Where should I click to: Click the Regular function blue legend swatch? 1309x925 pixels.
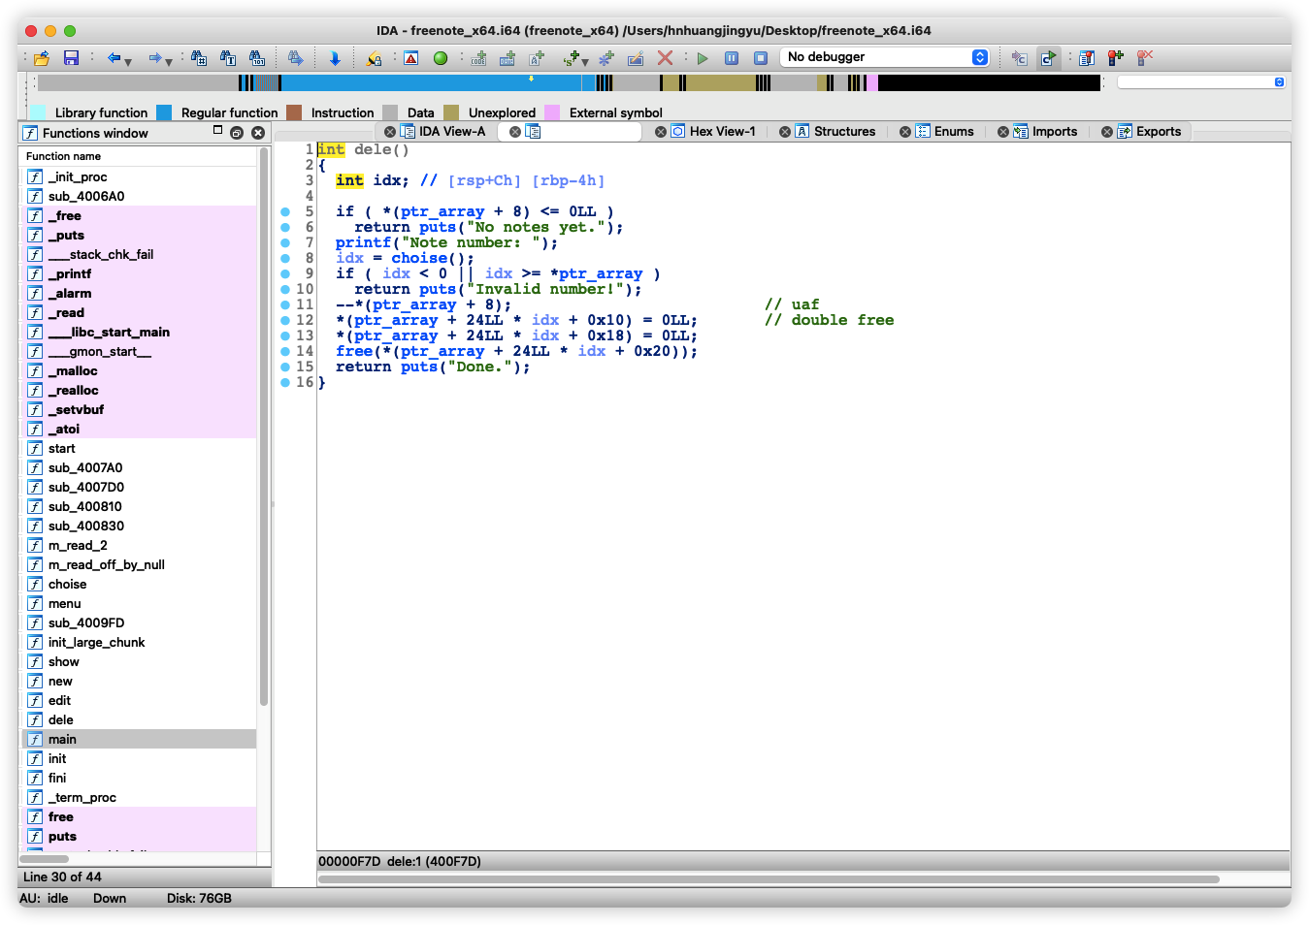164,112
